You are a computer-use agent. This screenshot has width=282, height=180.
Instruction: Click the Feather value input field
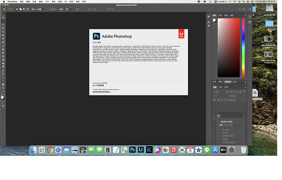click(x=41, y=9)
